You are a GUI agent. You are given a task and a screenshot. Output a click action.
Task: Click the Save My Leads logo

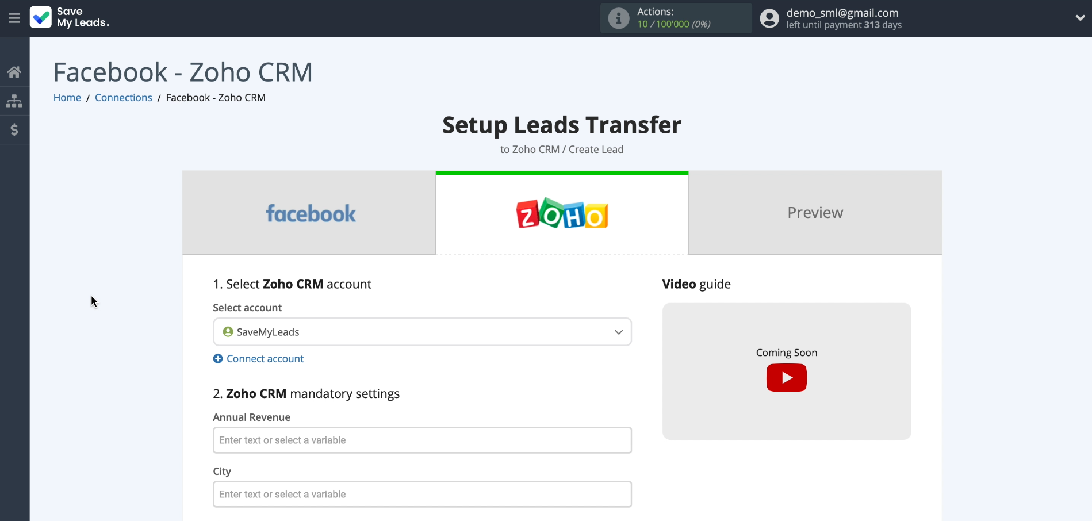pyautogui.click(x=69, y=17)
